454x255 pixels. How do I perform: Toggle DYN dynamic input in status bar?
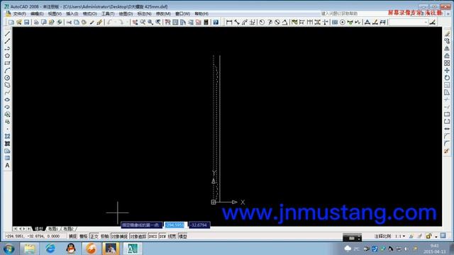point(162,236)
